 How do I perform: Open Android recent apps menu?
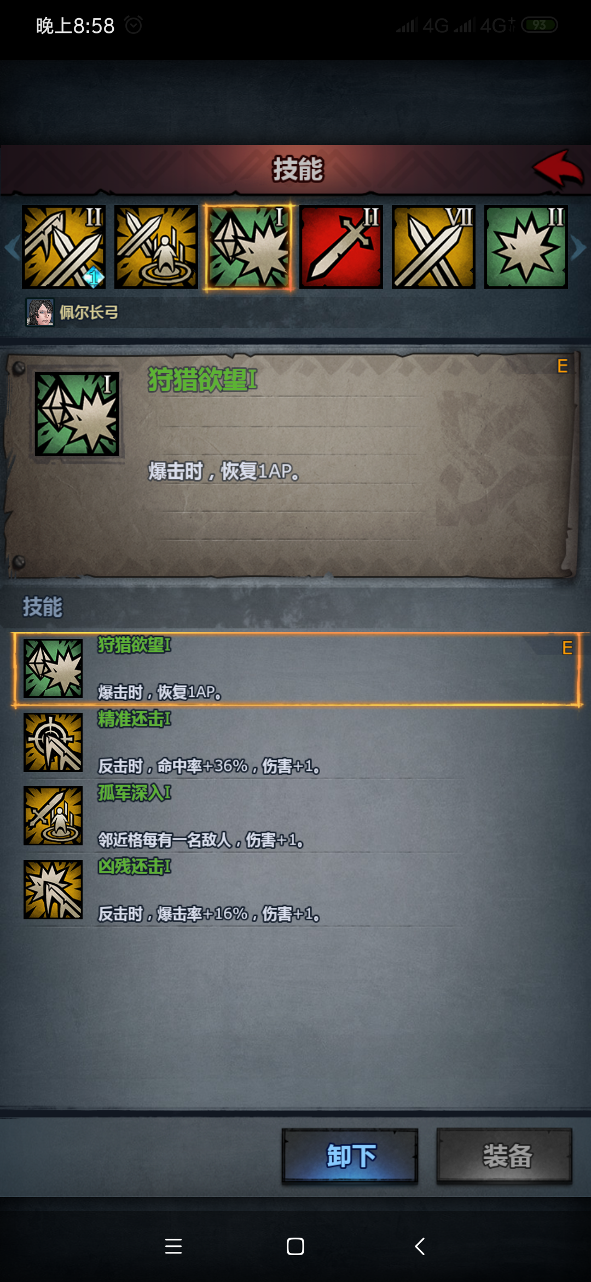173,1246
